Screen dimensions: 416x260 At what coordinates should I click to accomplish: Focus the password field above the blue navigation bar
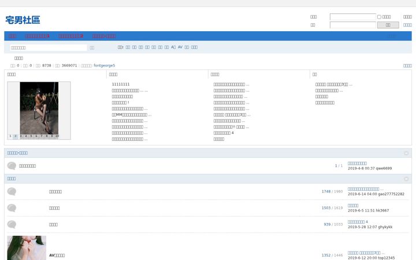353,25
